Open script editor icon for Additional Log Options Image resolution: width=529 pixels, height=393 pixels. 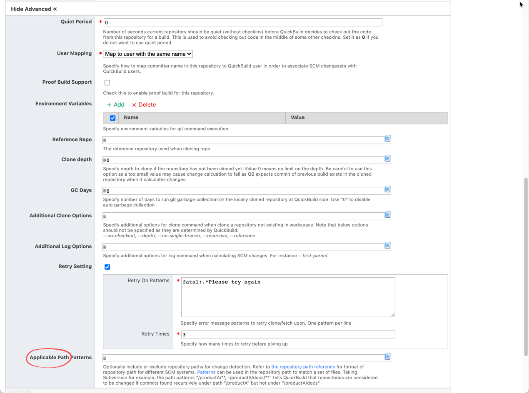pyautogui.click(x=387, y=246)
